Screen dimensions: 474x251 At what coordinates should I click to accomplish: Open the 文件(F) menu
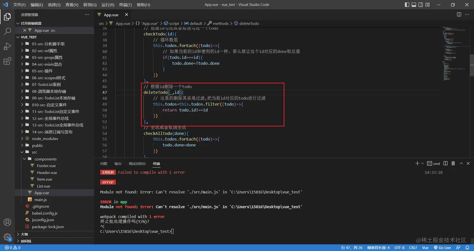coord(19,5)
